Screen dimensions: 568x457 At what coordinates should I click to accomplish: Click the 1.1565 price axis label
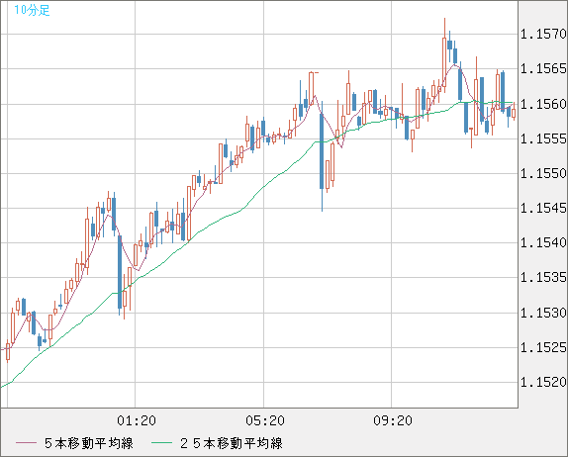pyautogui.click(x=543, y=68)
